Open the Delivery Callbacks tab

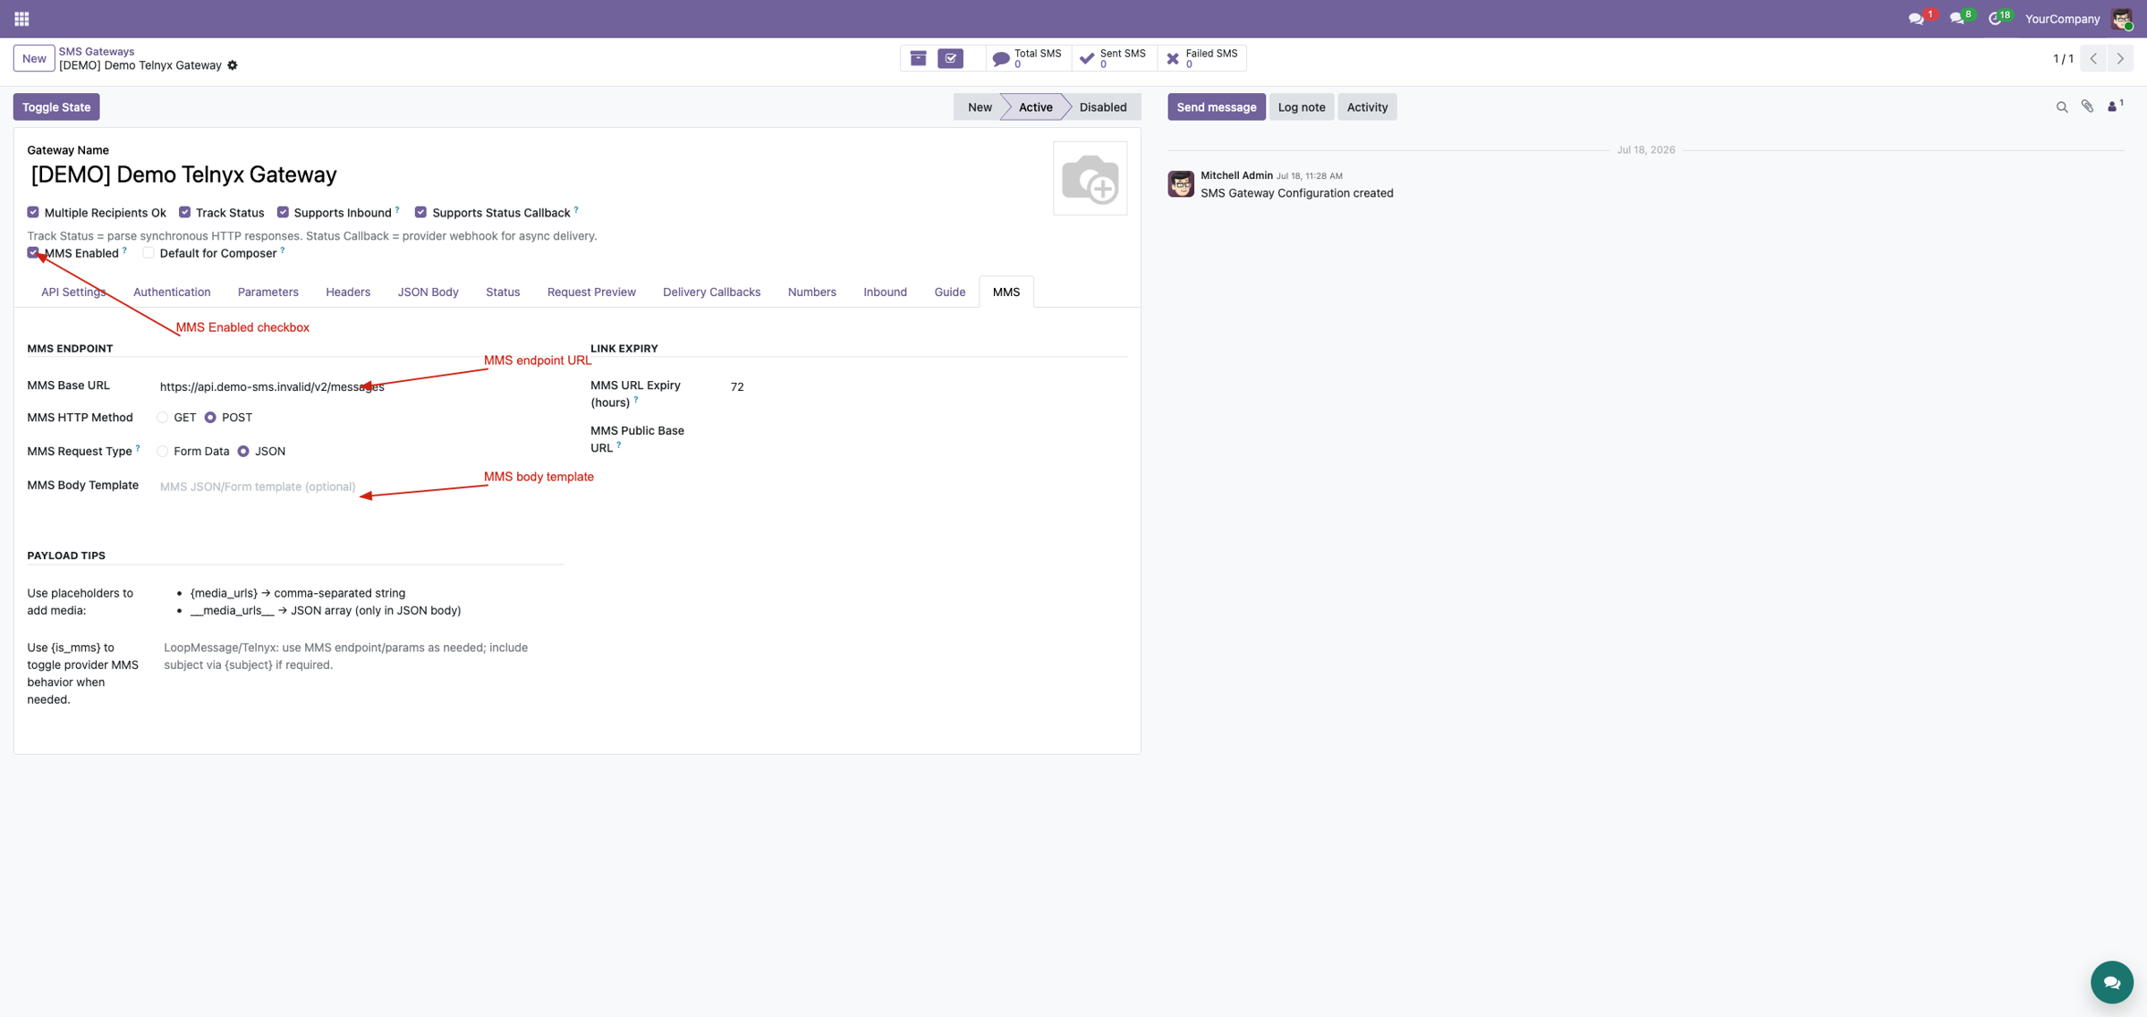coord(711,292)
